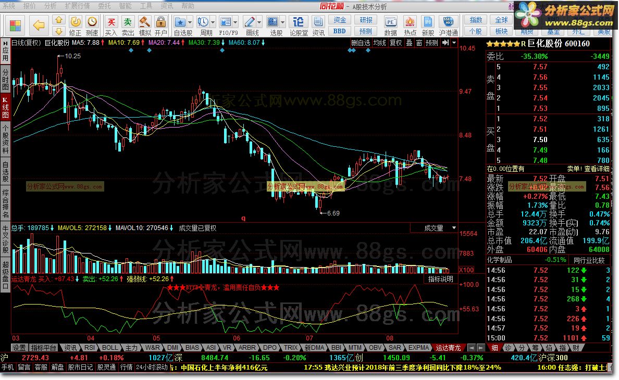Toggle 均线 moving averages display
Viewport: 619px width, 380px height.
(x=380, y=43)
